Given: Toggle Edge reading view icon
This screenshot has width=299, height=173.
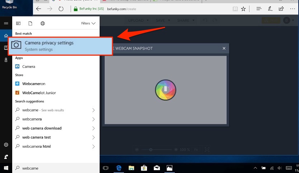Looking at the screenshot, I should point(235,9).
